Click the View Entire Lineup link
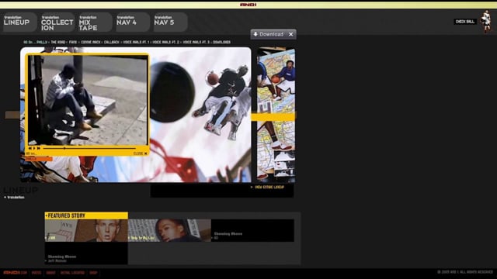The image size is (497, 279). pyautogui.click(x=269, y=188)
